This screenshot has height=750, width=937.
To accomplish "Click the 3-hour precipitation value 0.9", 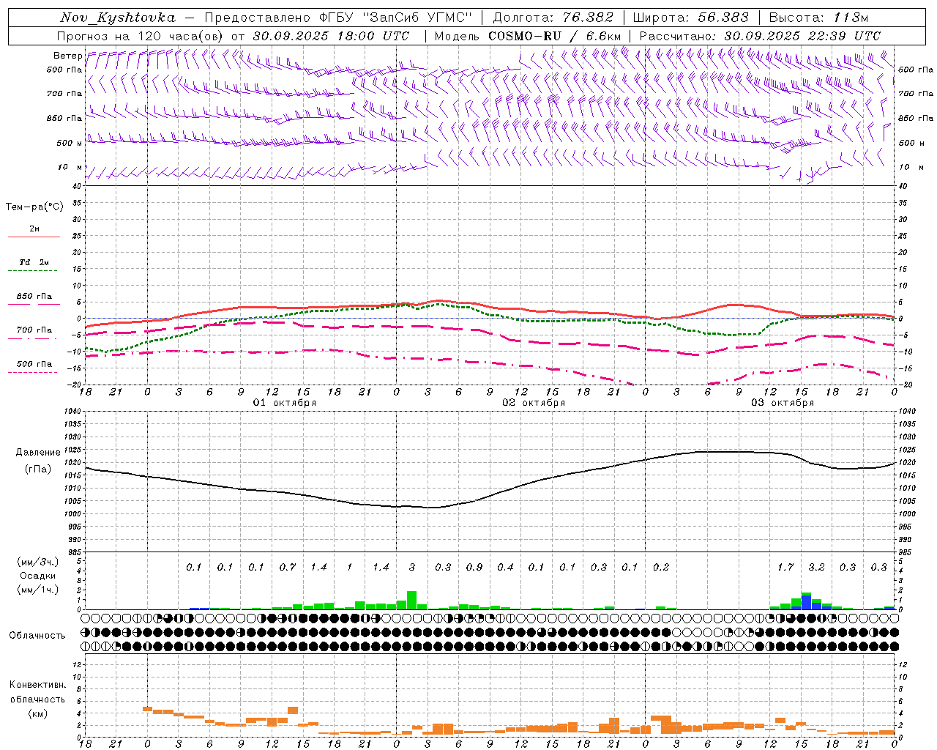I will point(474,567).
